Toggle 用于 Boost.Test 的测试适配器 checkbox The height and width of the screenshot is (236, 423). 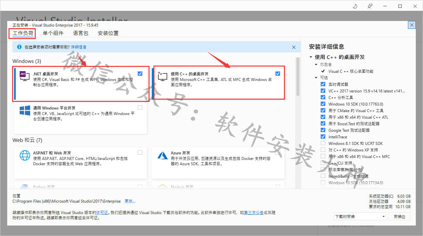323,124
